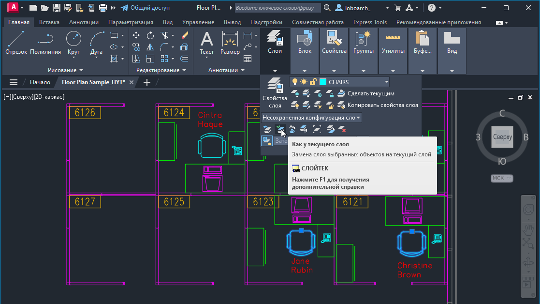Click the Explode box icon

[x=184, y=47]
